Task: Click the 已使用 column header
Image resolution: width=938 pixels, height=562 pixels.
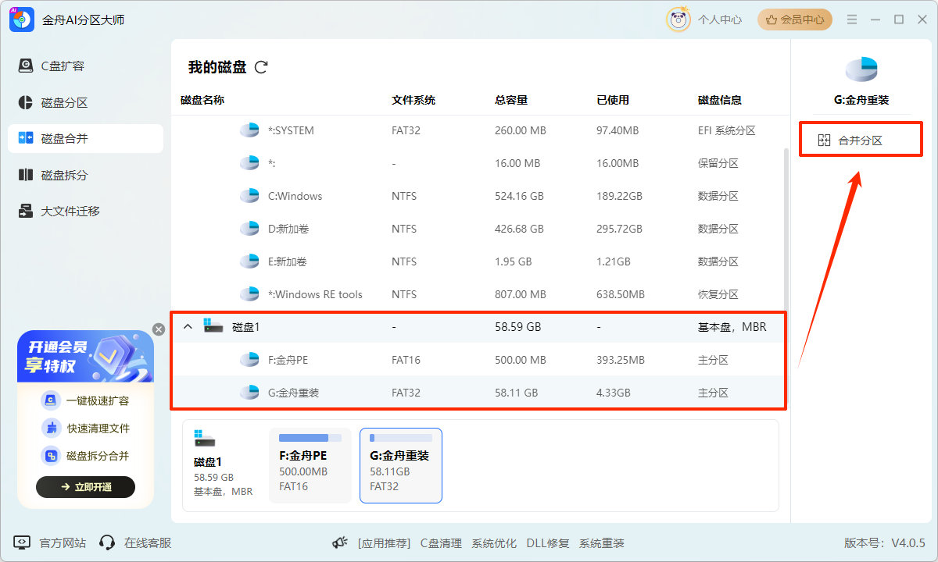Action: [x=613, y=100]
